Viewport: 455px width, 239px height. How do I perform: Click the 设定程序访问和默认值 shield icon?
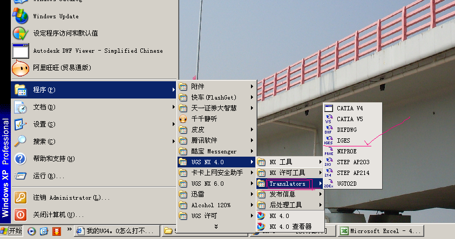(21, 33)
